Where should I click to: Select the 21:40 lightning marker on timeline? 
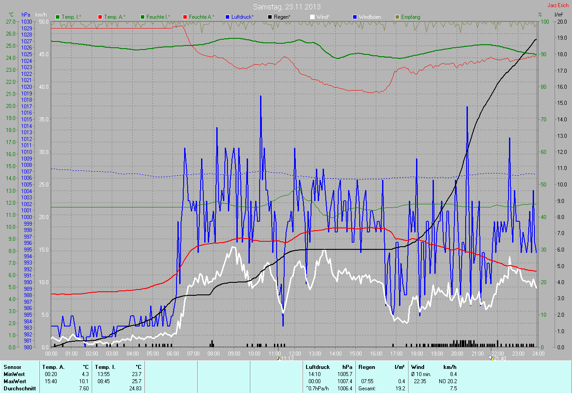[491, 358]
